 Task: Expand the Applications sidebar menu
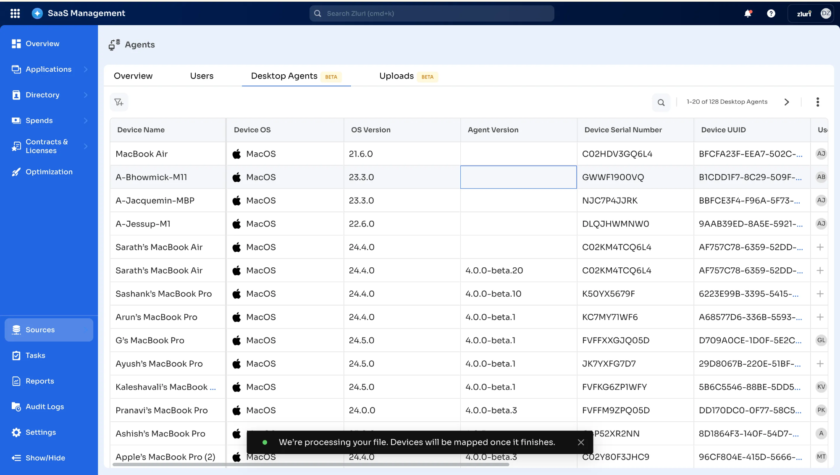pyautogui.click(x=86, y=69)
